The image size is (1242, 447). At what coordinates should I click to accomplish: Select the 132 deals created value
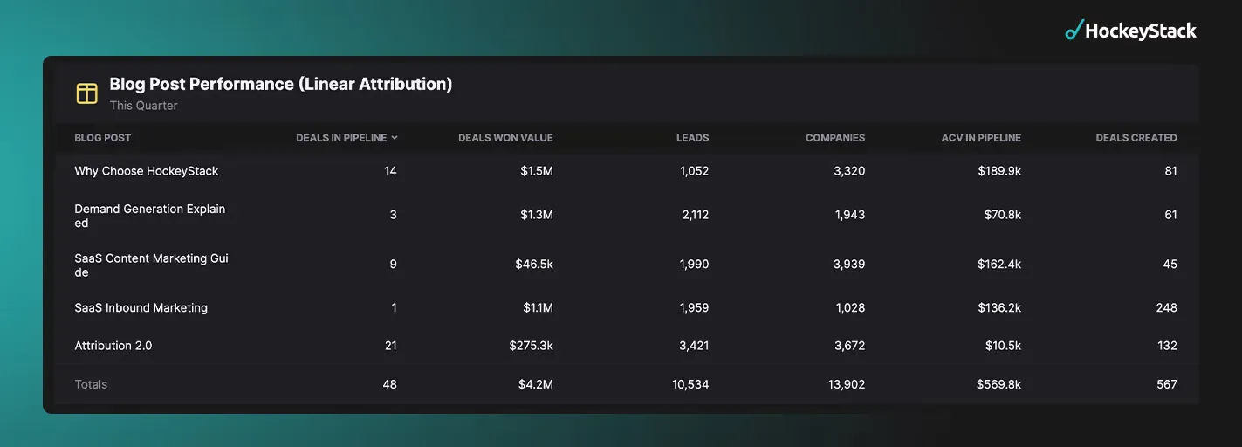click(1167, 346)
